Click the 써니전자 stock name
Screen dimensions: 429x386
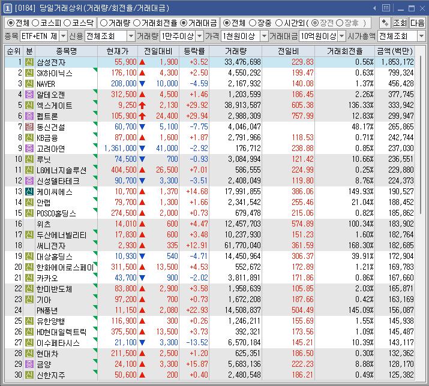pos(51,246)
